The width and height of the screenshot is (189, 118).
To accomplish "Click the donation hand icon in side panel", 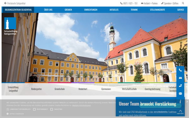I will tap(180, 86).
